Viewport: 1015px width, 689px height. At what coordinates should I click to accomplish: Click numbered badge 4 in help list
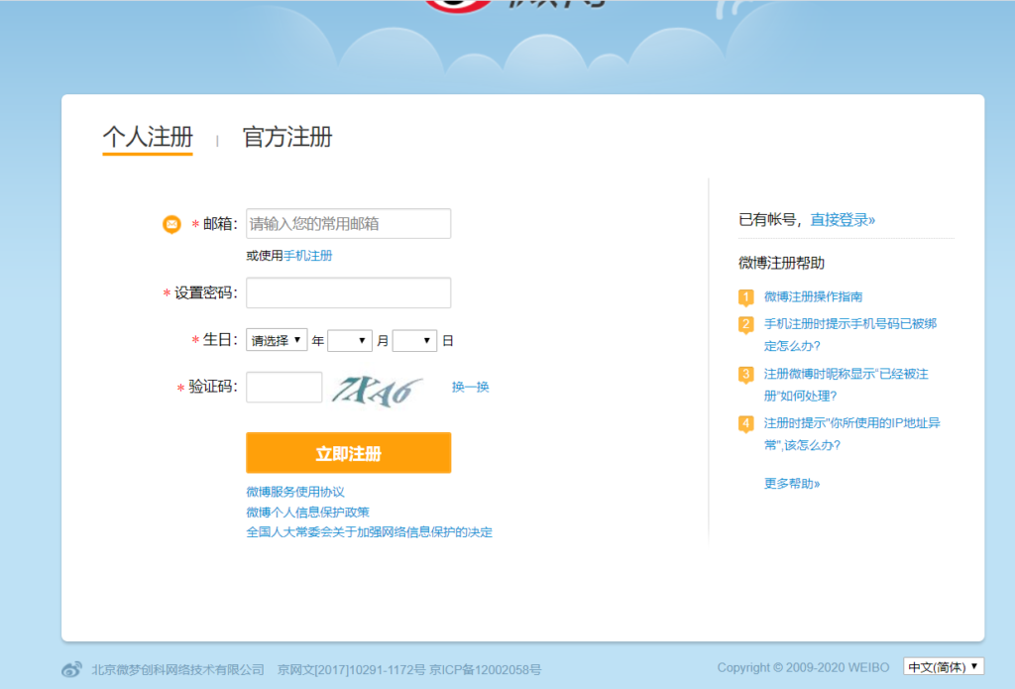[x=745, y=424]
